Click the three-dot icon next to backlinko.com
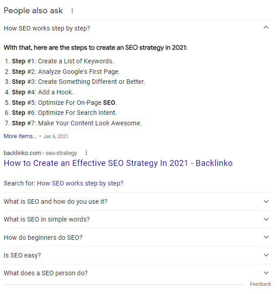This screenshot has width=279, height=294. pyautogui.click(x=87, y=153)
